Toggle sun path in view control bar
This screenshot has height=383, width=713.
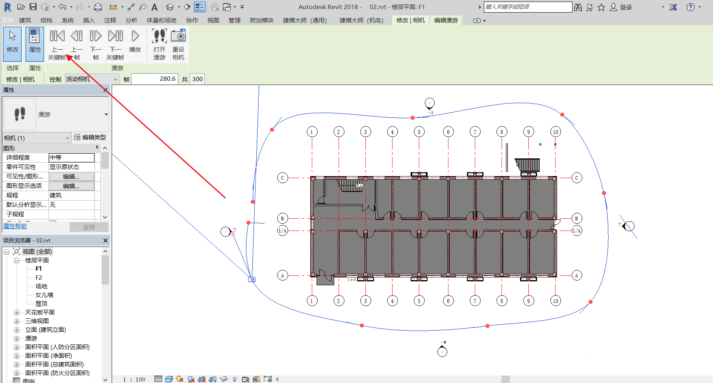coord(180,379)
